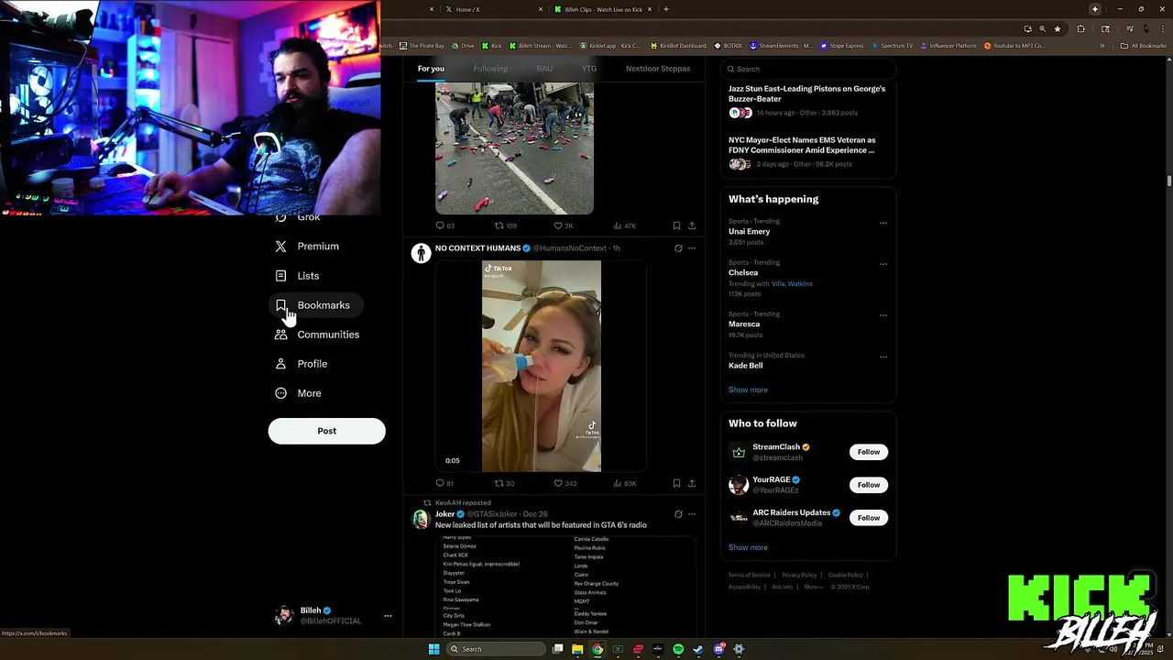Open the KickBot Dashboard bookmark
The height and width of the screenshot is (660, 1173).
[678, 46]
